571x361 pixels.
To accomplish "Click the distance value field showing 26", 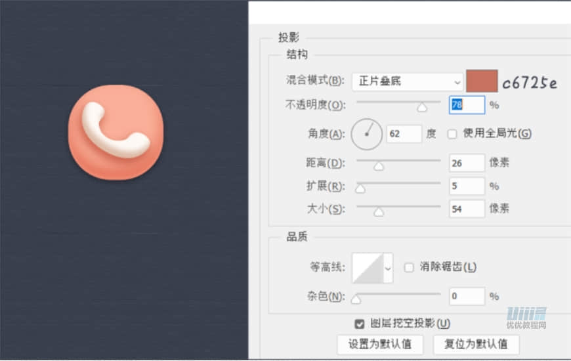I will (467, 163).
